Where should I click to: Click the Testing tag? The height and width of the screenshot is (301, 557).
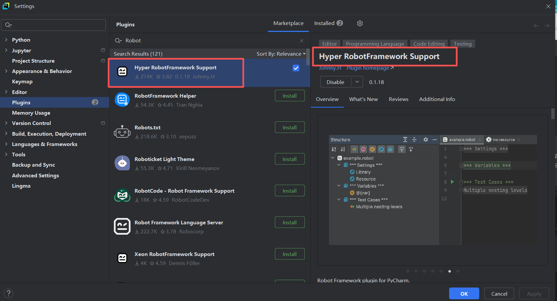pyautogui.click(x=463, y=44)
